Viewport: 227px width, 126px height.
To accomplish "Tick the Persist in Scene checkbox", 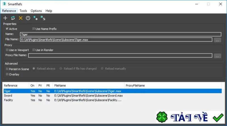I will pyautogui.click(x=7, y=69).
